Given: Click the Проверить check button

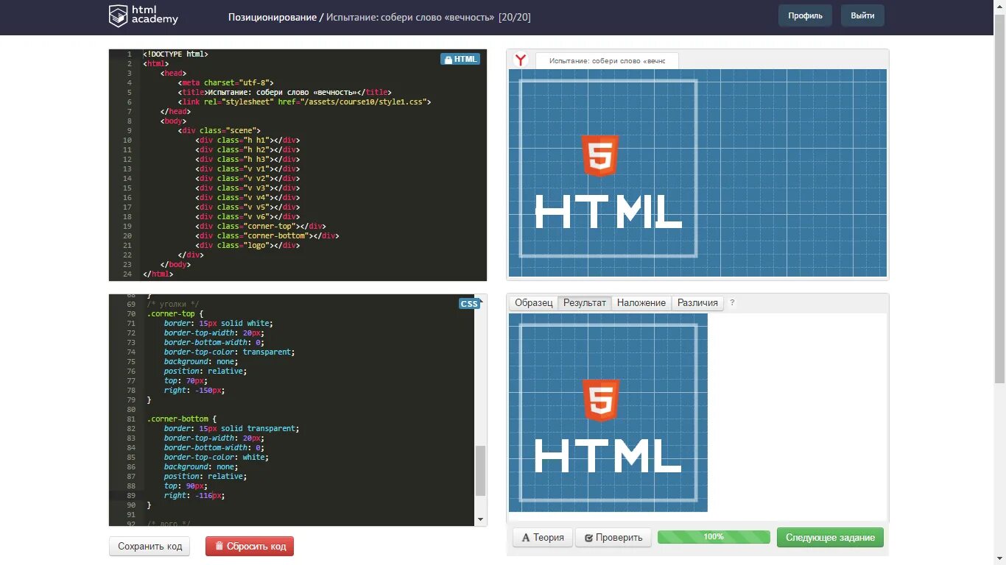Looking at the screenshot, I should tap(613, 537).
